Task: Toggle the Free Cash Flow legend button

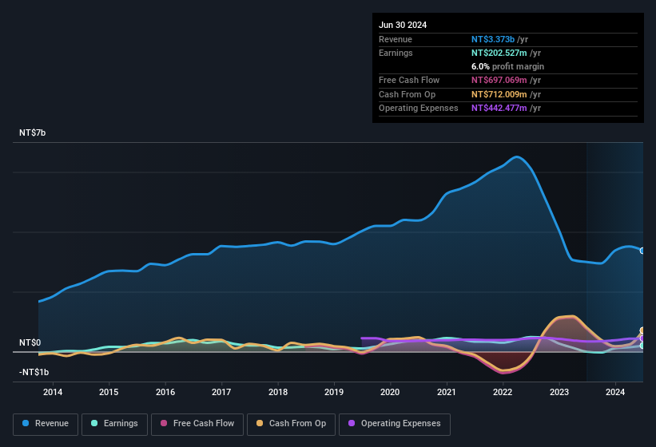Action: point(197,424)
